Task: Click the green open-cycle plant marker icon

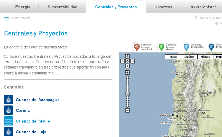Action: (x=161, y=47)
